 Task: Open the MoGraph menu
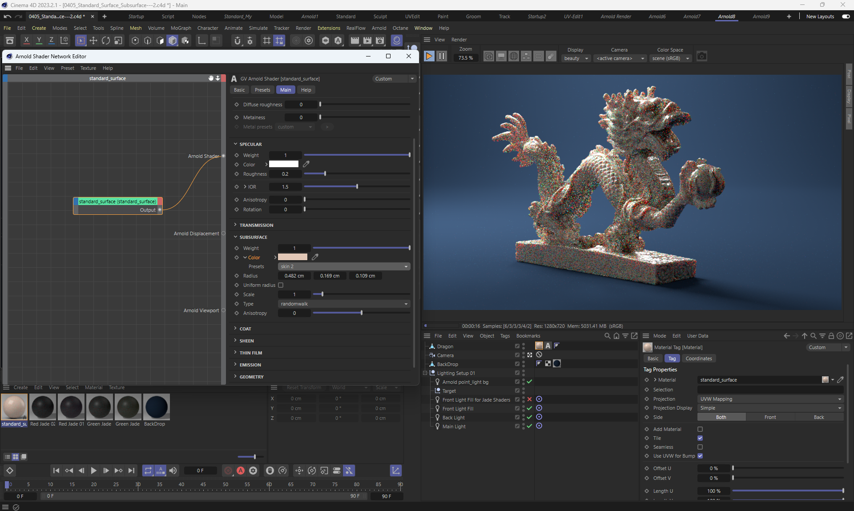181,28
